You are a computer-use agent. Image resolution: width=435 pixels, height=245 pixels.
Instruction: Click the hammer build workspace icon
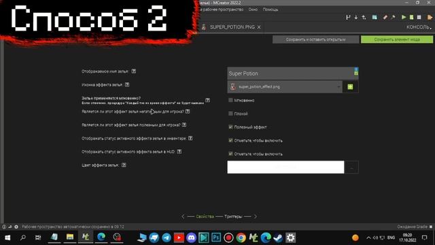click(x=393, y=17)
